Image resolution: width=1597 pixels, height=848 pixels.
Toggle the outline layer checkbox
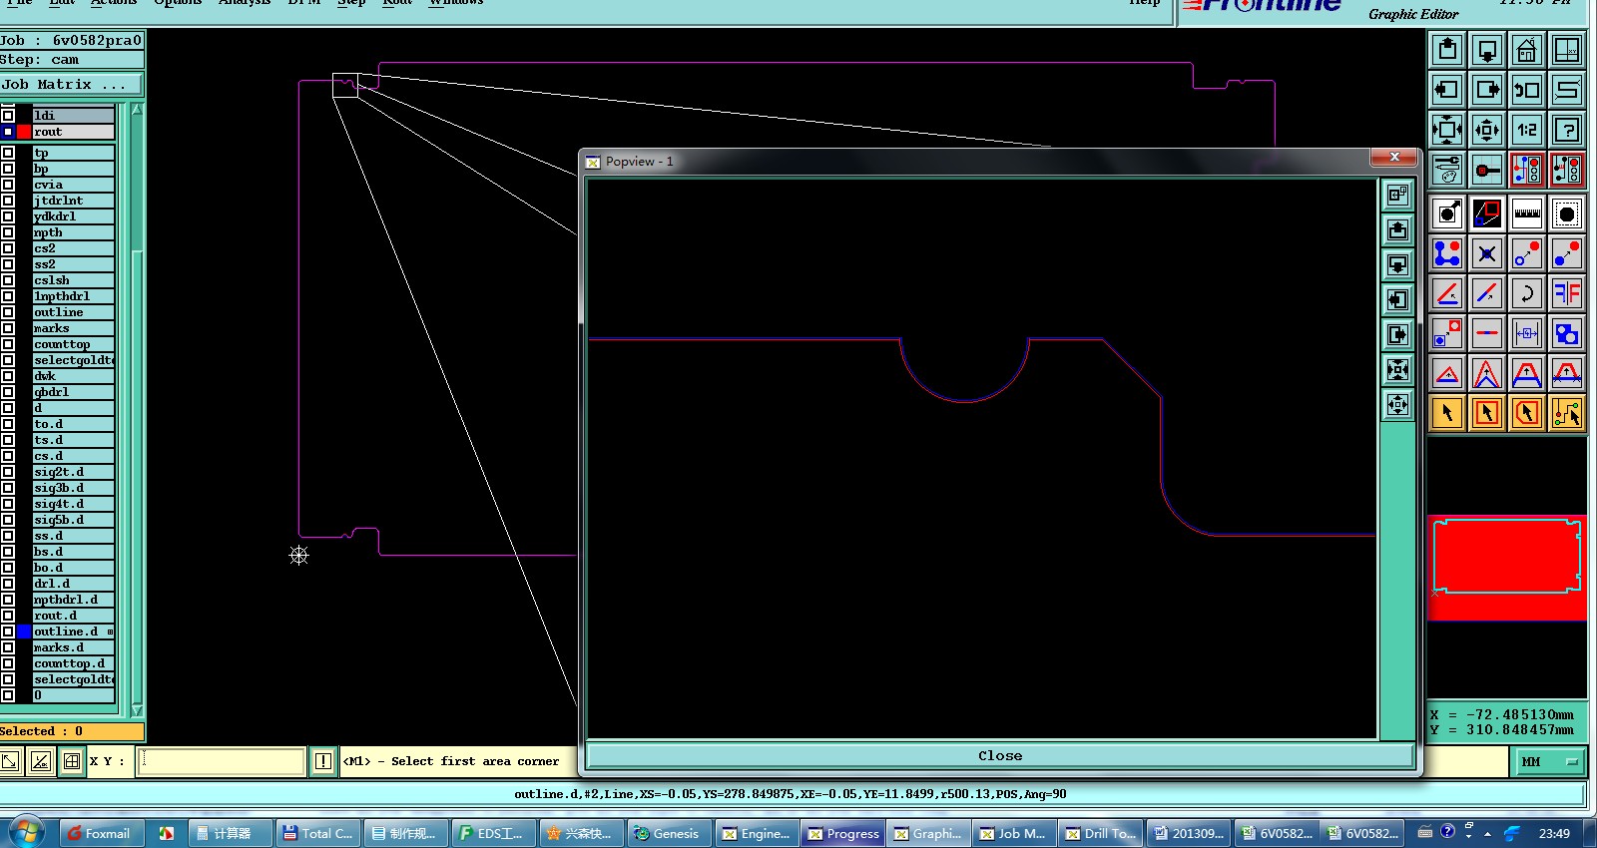click(8, 312)
